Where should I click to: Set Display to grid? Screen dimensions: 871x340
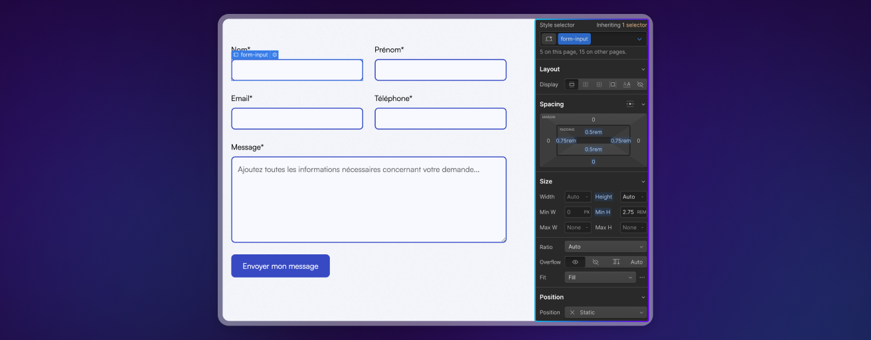(x=599, y=84)
